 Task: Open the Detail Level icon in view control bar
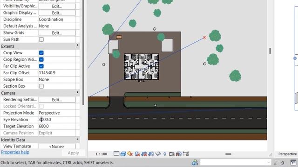pyautogui.click(x=116, y=154)
